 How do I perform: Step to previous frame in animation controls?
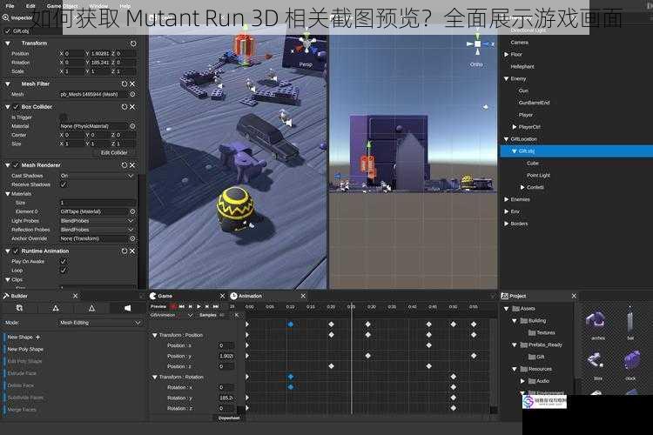[191, 306]
